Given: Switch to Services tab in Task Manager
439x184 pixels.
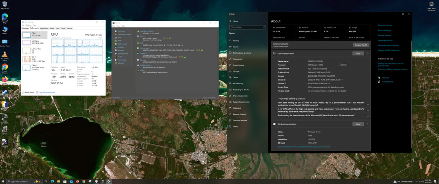Looking at the screenshot, I should coord(70,28).
